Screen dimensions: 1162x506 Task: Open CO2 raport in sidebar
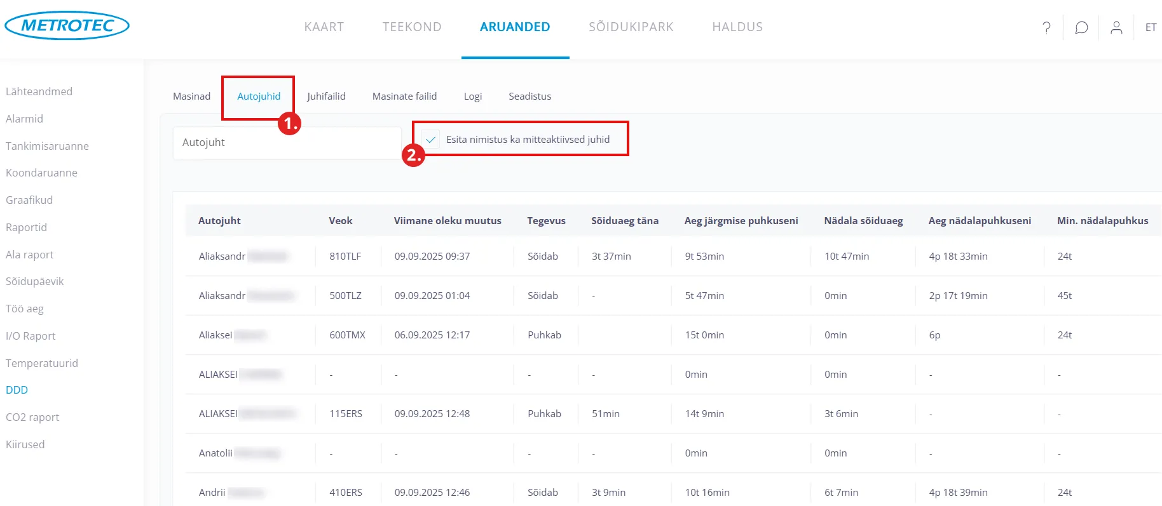pos(32,417)
